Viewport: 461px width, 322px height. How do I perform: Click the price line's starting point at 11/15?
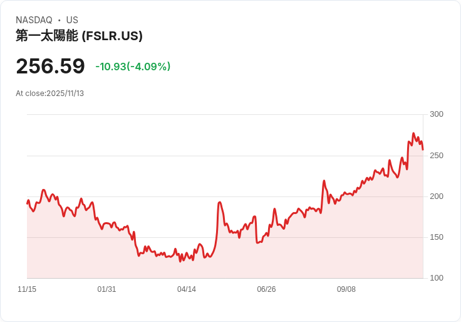[x=27, y=203]
